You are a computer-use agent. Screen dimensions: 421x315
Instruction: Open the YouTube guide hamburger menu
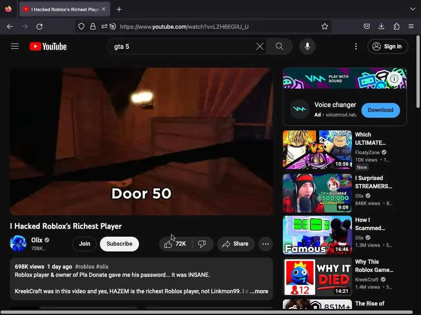tap(15, 46)
